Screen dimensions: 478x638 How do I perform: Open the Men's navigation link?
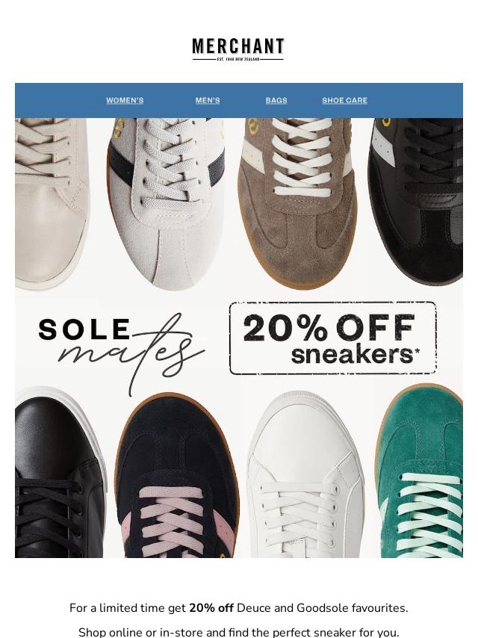coord(208,100)
